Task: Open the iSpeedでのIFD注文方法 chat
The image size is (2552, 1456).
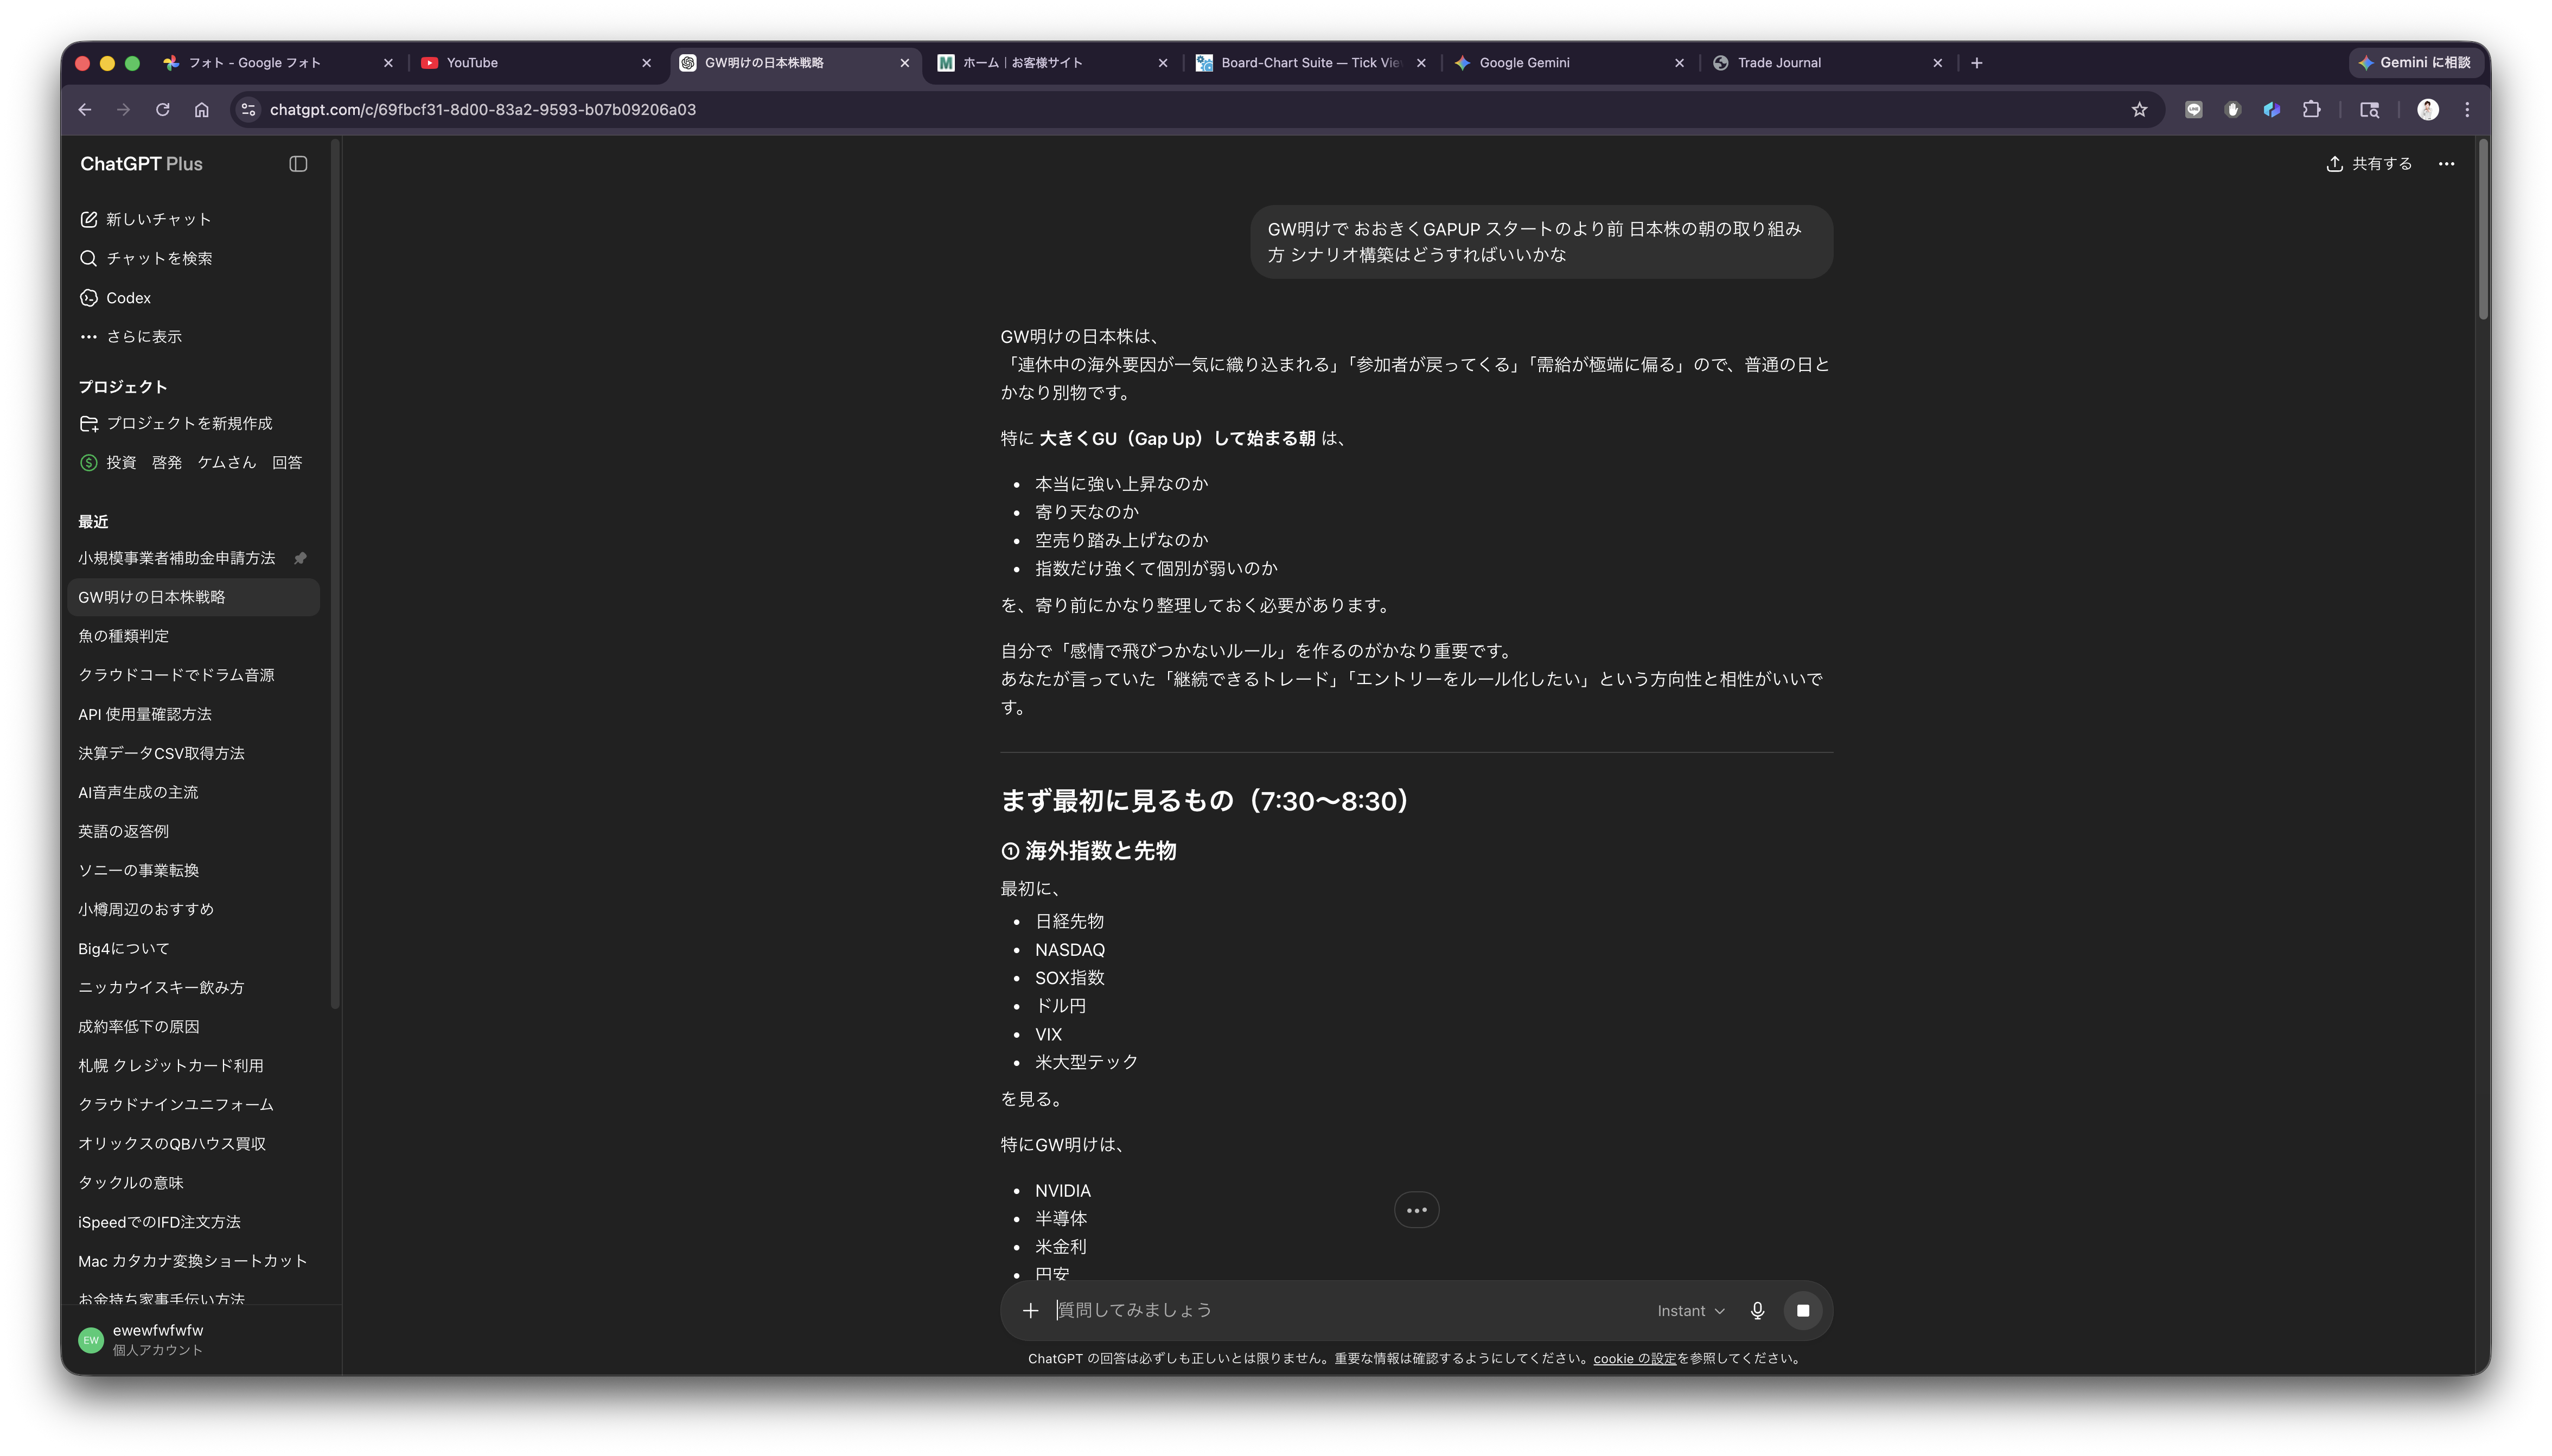Action: [x=194, y=1222]
